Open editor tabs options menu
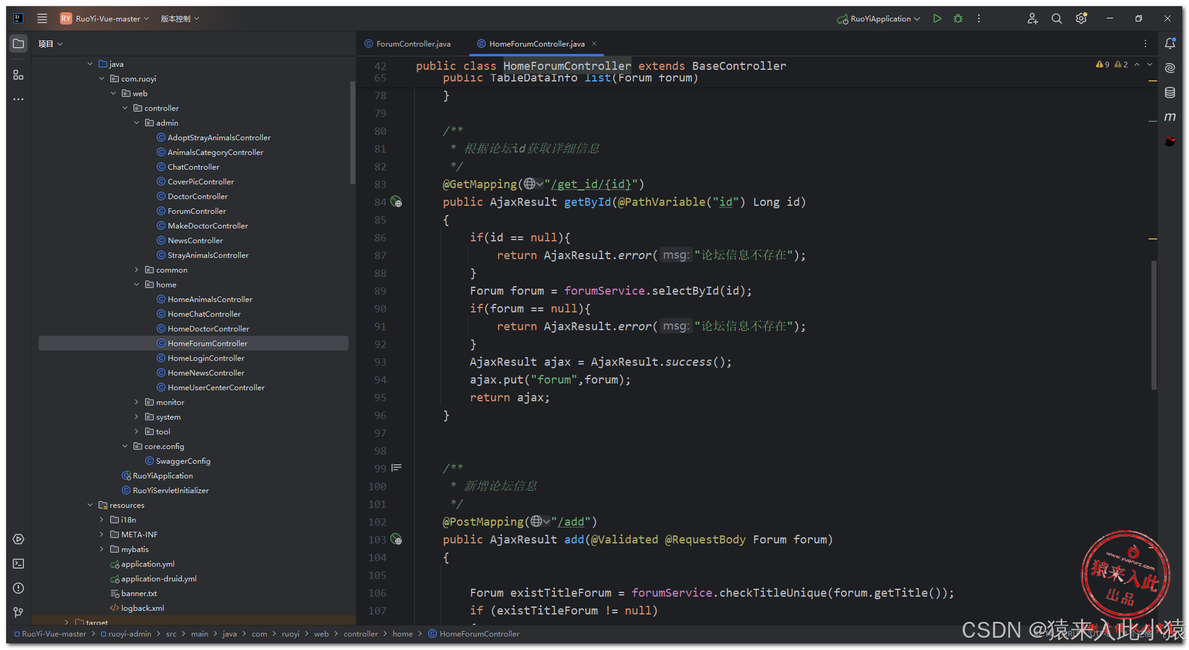Viewport: 1189px width, 650px height. [x=1146, y=43]
